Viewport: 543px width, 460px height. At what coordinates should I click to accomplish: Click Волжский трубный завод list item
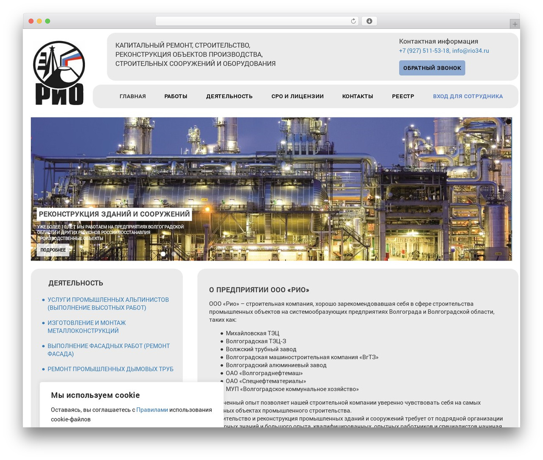click(x=261, y=349)
